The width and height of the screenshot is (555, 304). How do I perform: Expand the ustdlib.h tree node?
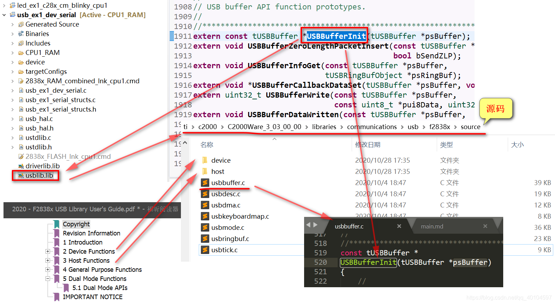(13, 147)
